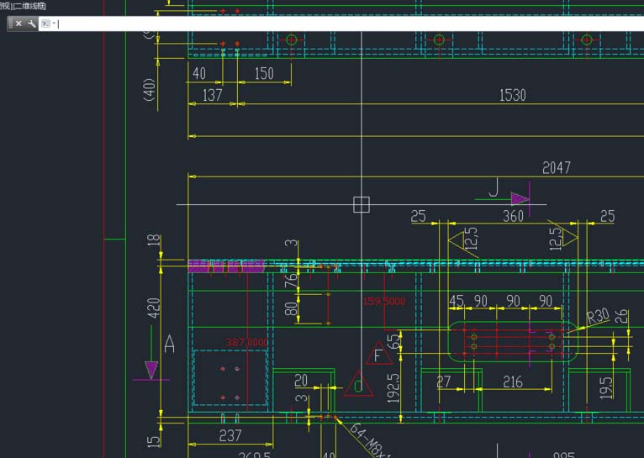Select the view label letter A
This screenshot has height=458, width=644.
169,344
